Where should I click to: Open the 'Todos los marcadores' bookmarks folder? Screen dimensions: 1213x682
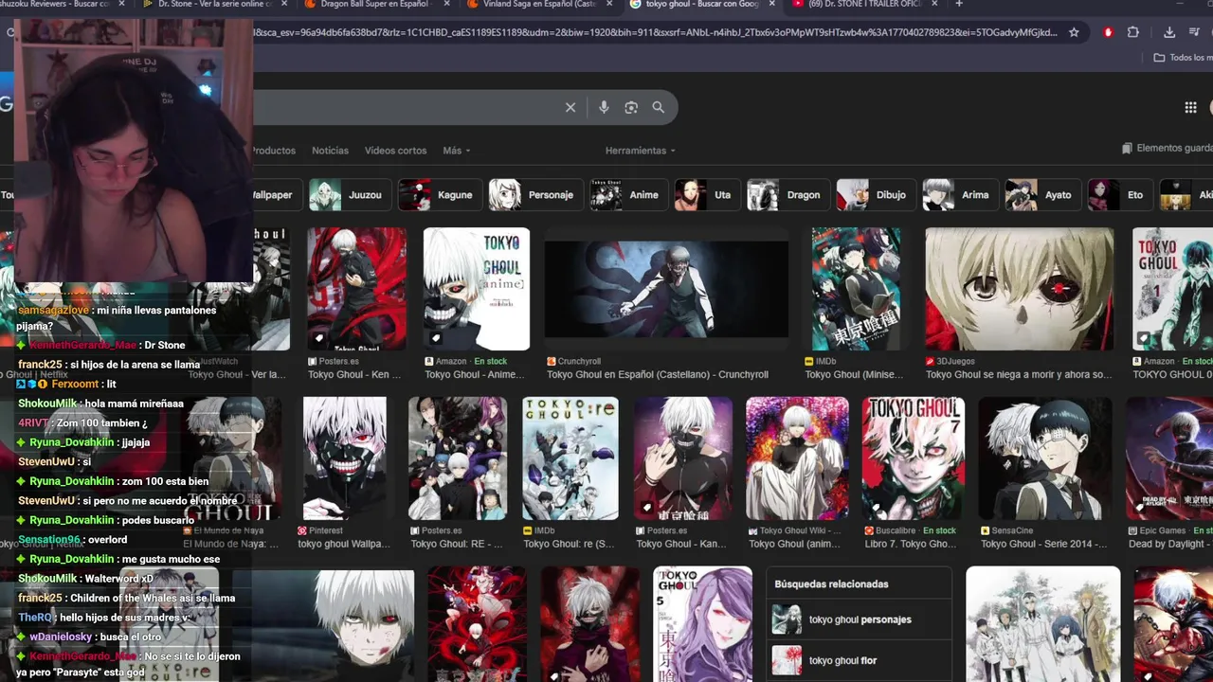[x=1183, y=58]
